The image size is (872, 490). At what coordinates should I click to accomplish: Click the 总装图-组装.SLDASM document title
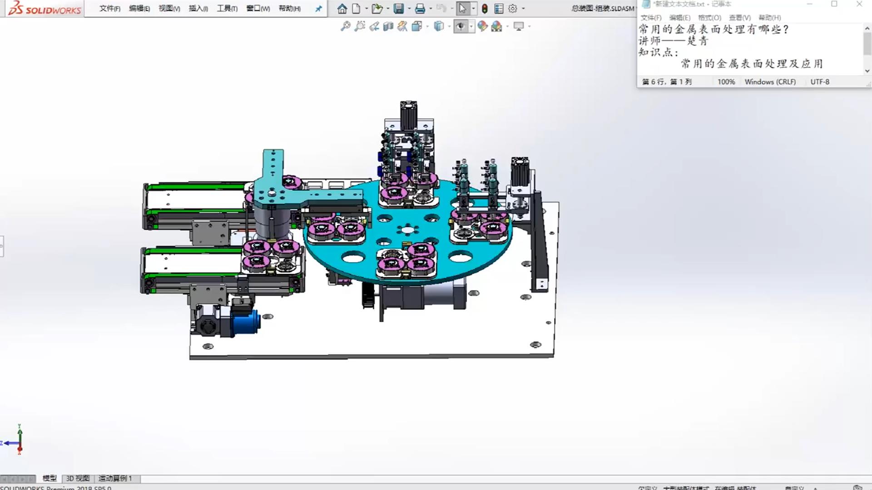pos(603,9)
